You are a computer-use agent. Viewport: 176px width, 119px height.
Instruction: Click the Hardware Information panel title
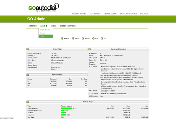pos(119,49)
